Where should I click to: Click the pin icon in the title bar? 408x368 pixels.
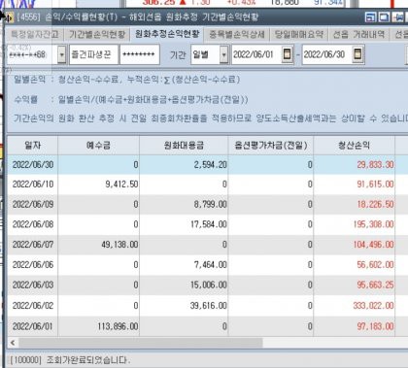coord(397,17)
